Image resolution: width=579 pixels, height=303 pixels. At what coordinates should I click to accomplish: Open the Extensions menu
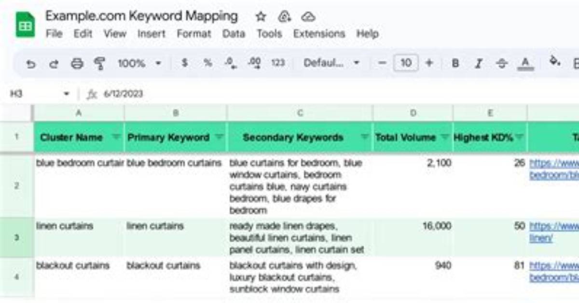pos(319,34)
